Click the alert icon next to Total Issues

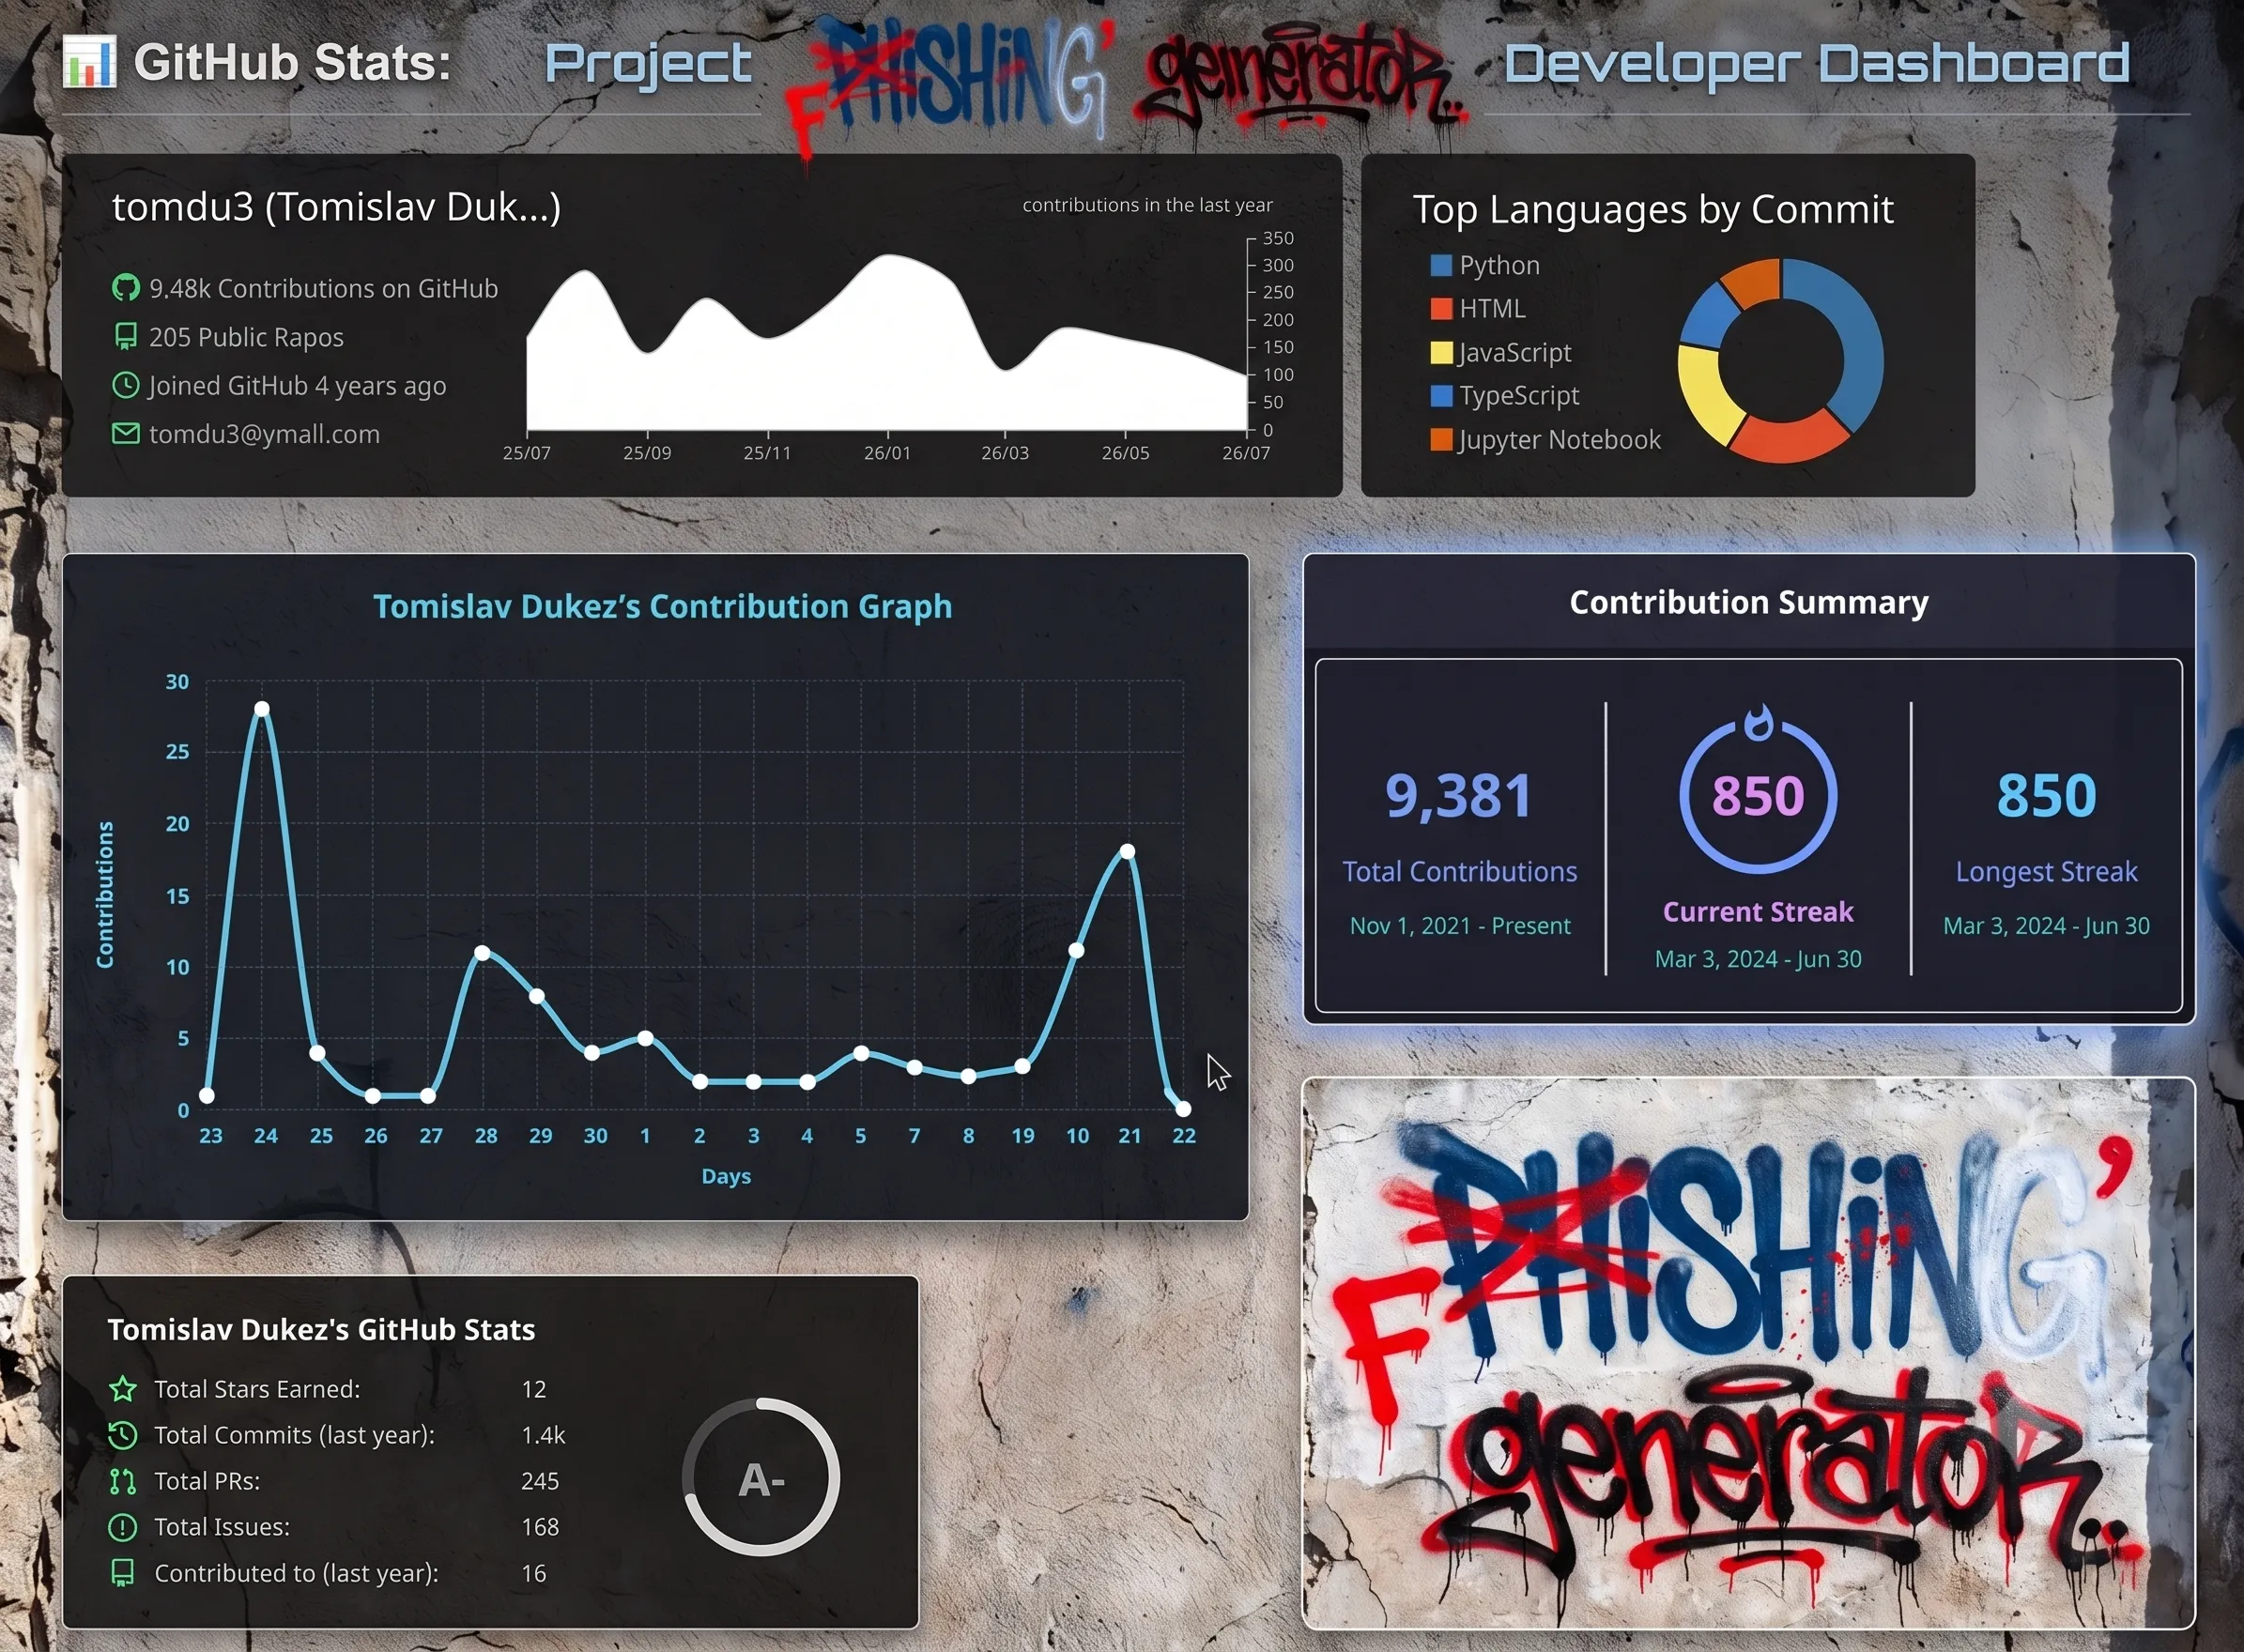[122, 1527]
